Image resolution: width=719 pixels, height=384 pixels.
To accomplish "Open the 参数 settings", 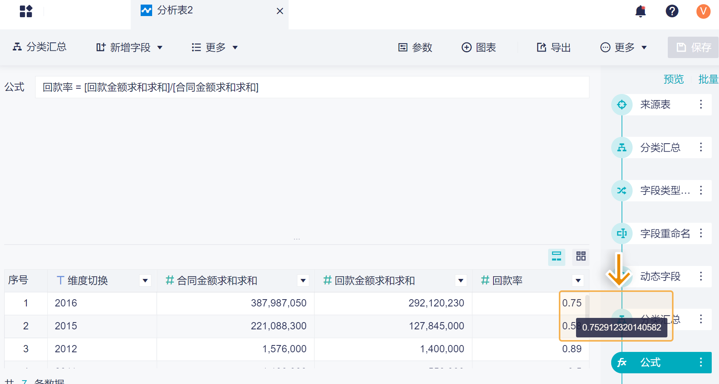I will pos(415,47).
